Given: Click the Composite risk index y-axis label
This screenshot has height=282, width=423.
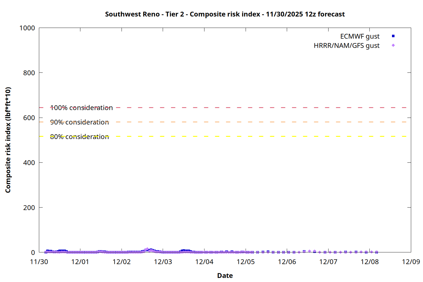Looking at the screenshot, I should click(8, 140).
